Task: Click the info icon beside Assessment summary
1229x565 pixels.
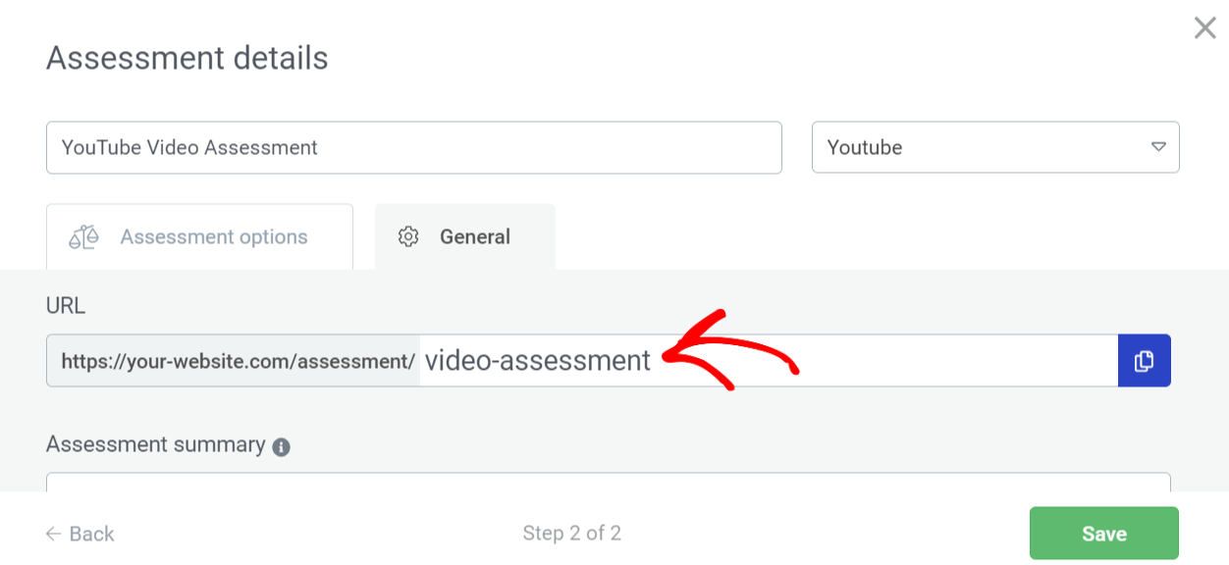Action: [x=281, y=447]
